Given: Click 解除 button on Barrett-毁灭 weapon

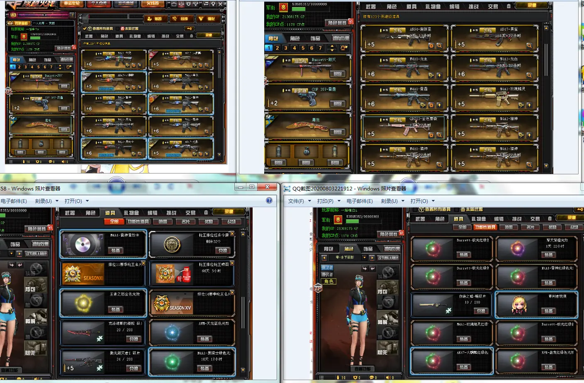Looking at the screenshot, I should click(x=337, y=74).
